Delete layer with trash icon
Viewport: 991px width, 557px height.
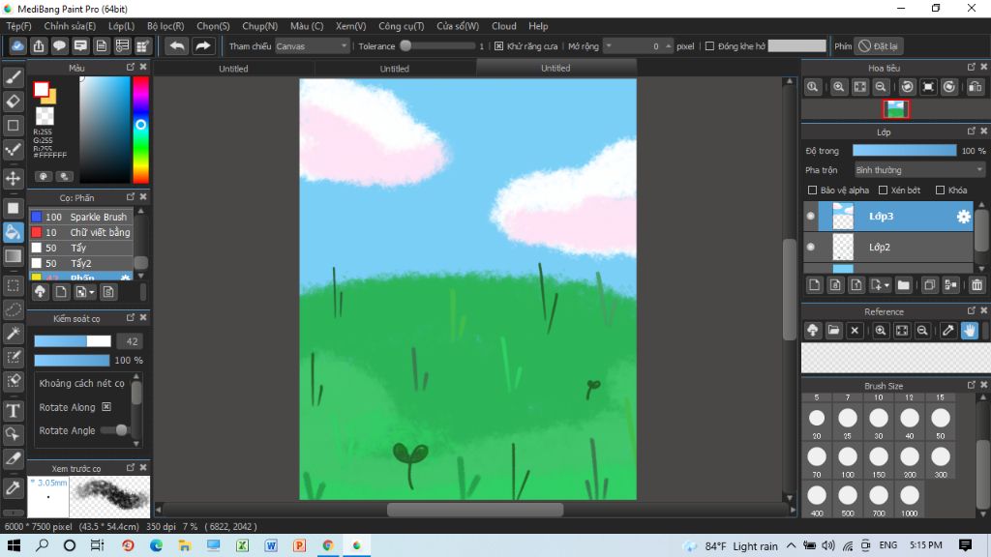[x=976, y=285]
